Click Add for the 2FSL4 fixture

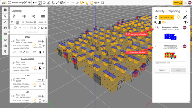click(40, 41)
